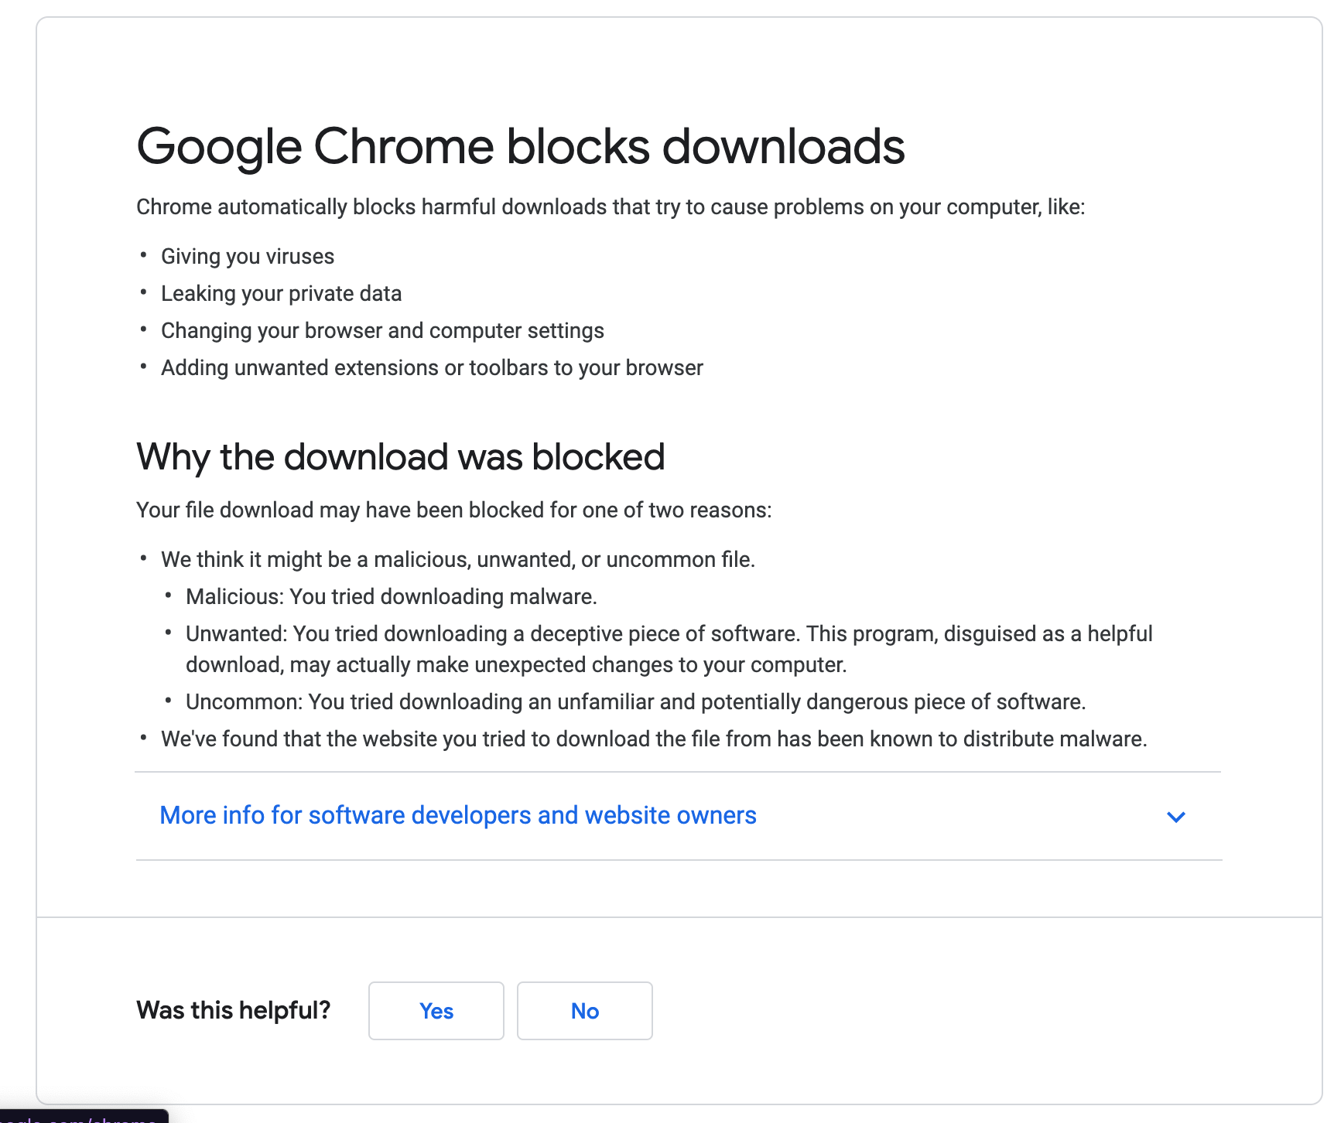This screenshot has width=1334, height=1123.
Task: Select the Was this helpful label
Action: (233, 1010)
